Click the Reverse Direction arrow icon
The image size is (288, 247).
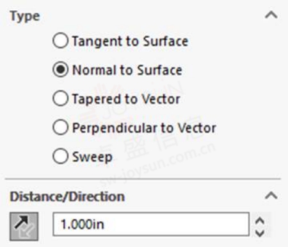click(x=24, y=226)
